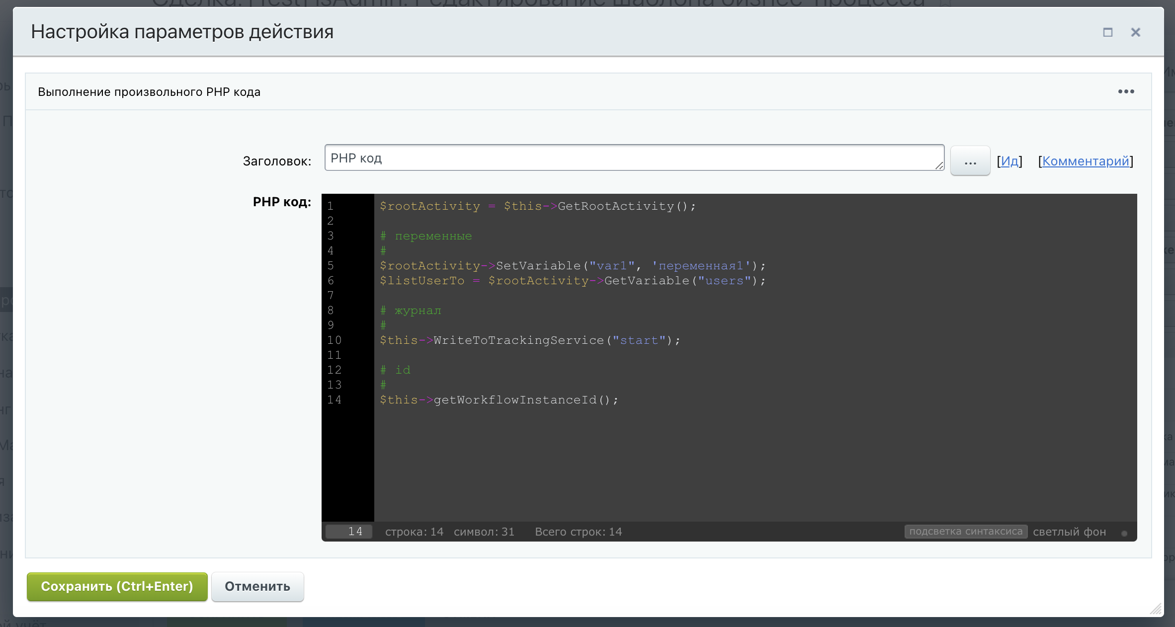The width and height of the screenshot is (1175, 627).
Task: Open the [Ид] link
Action: click(x=1009, y=161)
